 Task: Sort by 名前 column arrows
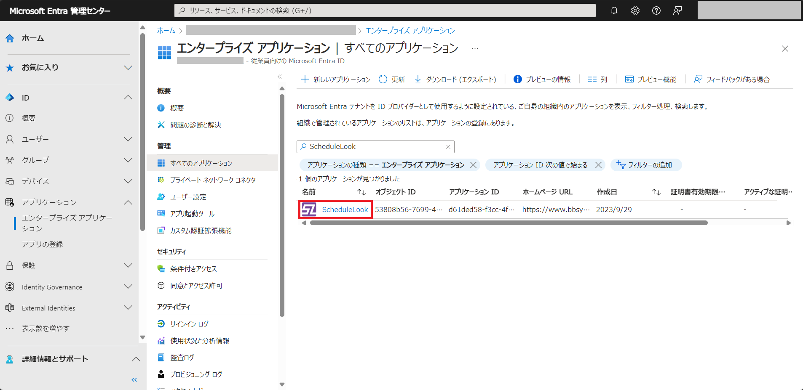[x=361, y=192]
